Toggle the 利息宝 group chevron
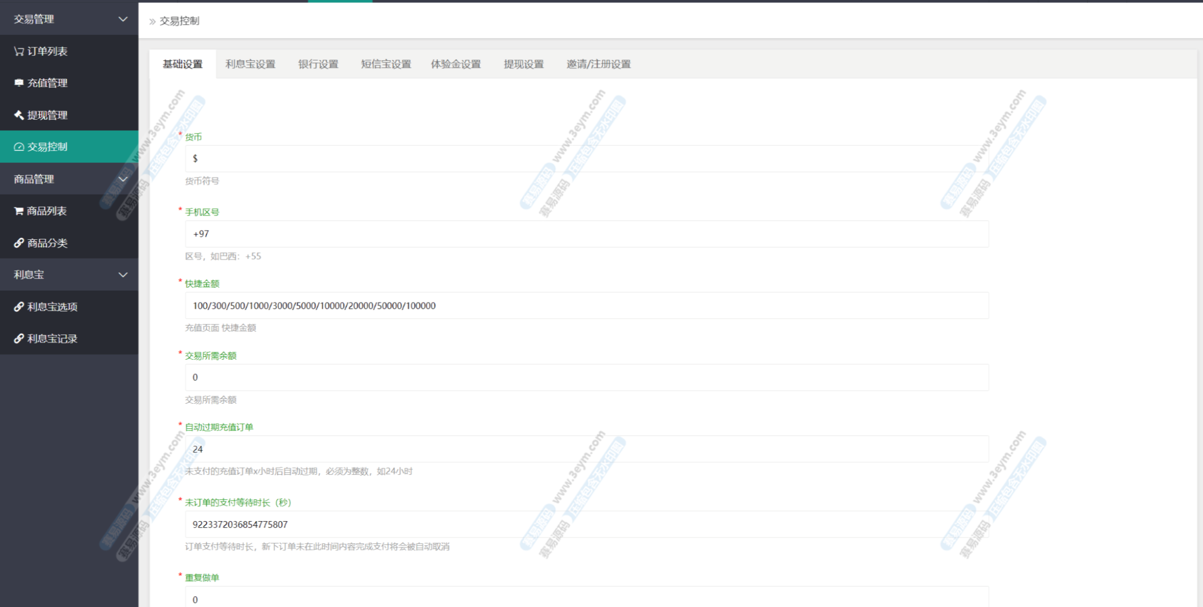1203x607 pixels. pos(123,275)
